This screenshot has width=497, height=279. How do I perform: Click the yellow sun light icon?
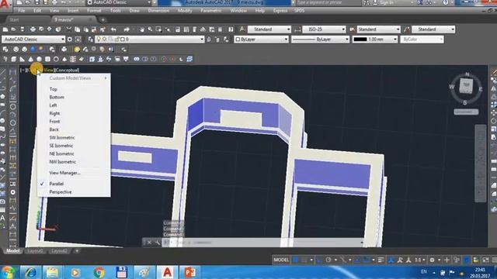point(77,50)
